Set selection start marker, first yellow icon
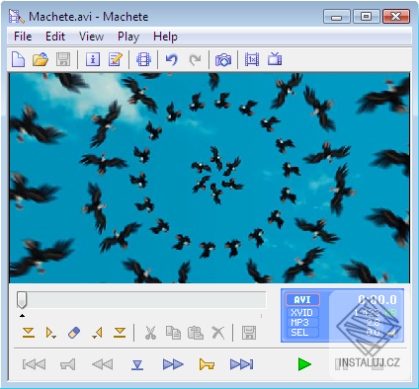419x389 pixels. (29, 333)
